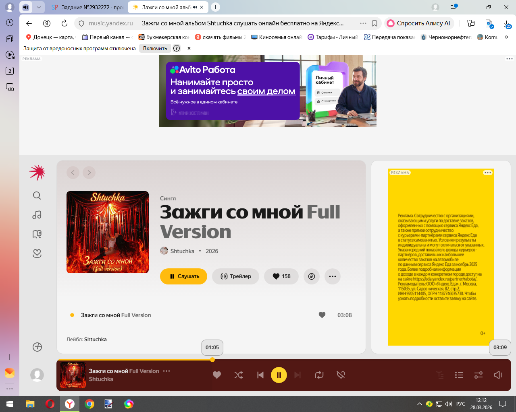Open the browser sidebar media play icon
Viewport: 516px width, 412px height.
[x=10, y=55]
